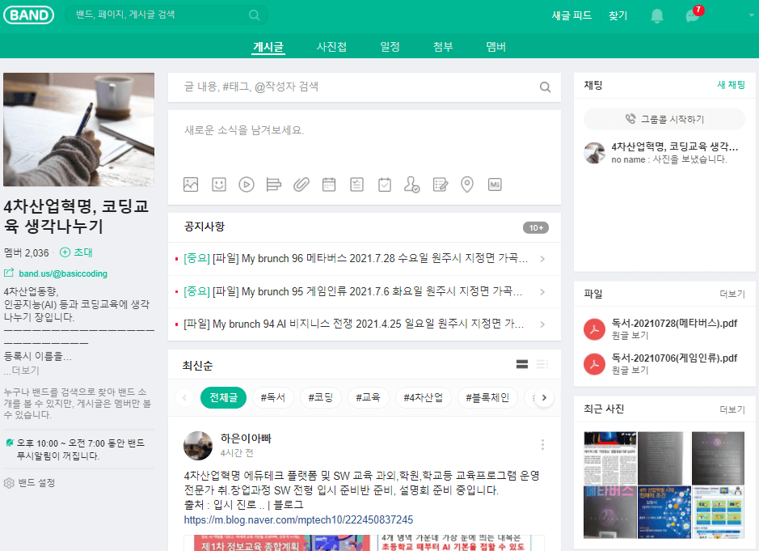
Task: Open the notifications bell
Action: 656,15
